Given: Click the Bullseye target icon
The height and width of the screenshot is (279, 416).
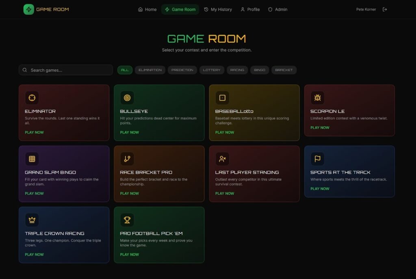Looking at the screenshot, I should pos(127,97).
